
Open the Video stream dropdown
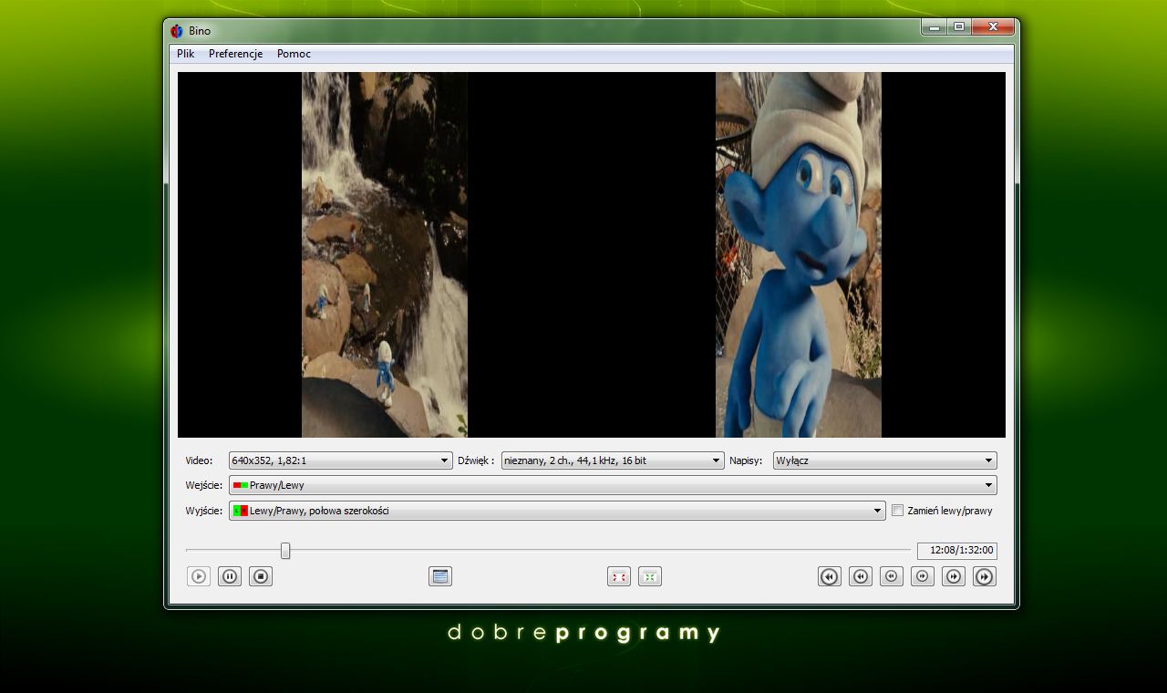click(x=341, y=460)
